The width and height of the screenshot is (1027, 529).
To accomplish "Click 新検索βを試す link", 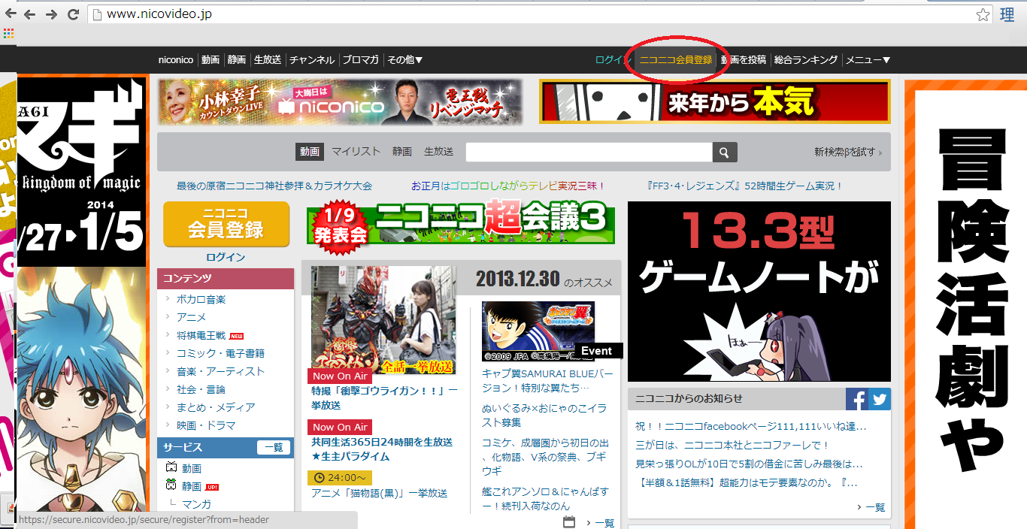I will click(845, 153).
